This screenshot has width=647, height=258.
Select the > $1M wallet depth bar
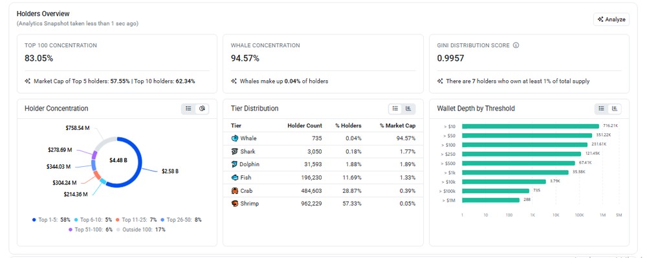[490, 200]
